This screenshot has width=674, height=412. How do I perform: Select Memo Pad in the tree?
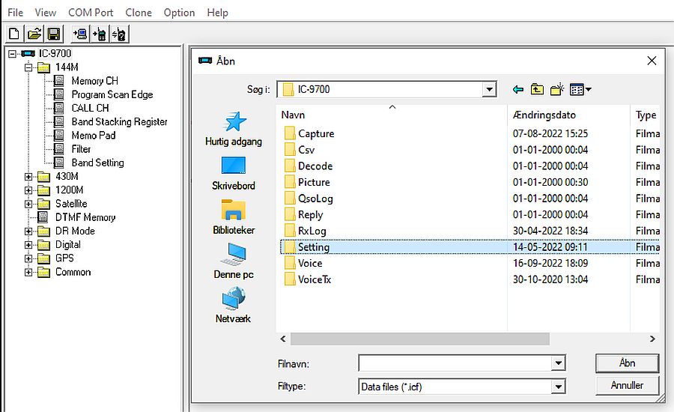tap(94, 136)
